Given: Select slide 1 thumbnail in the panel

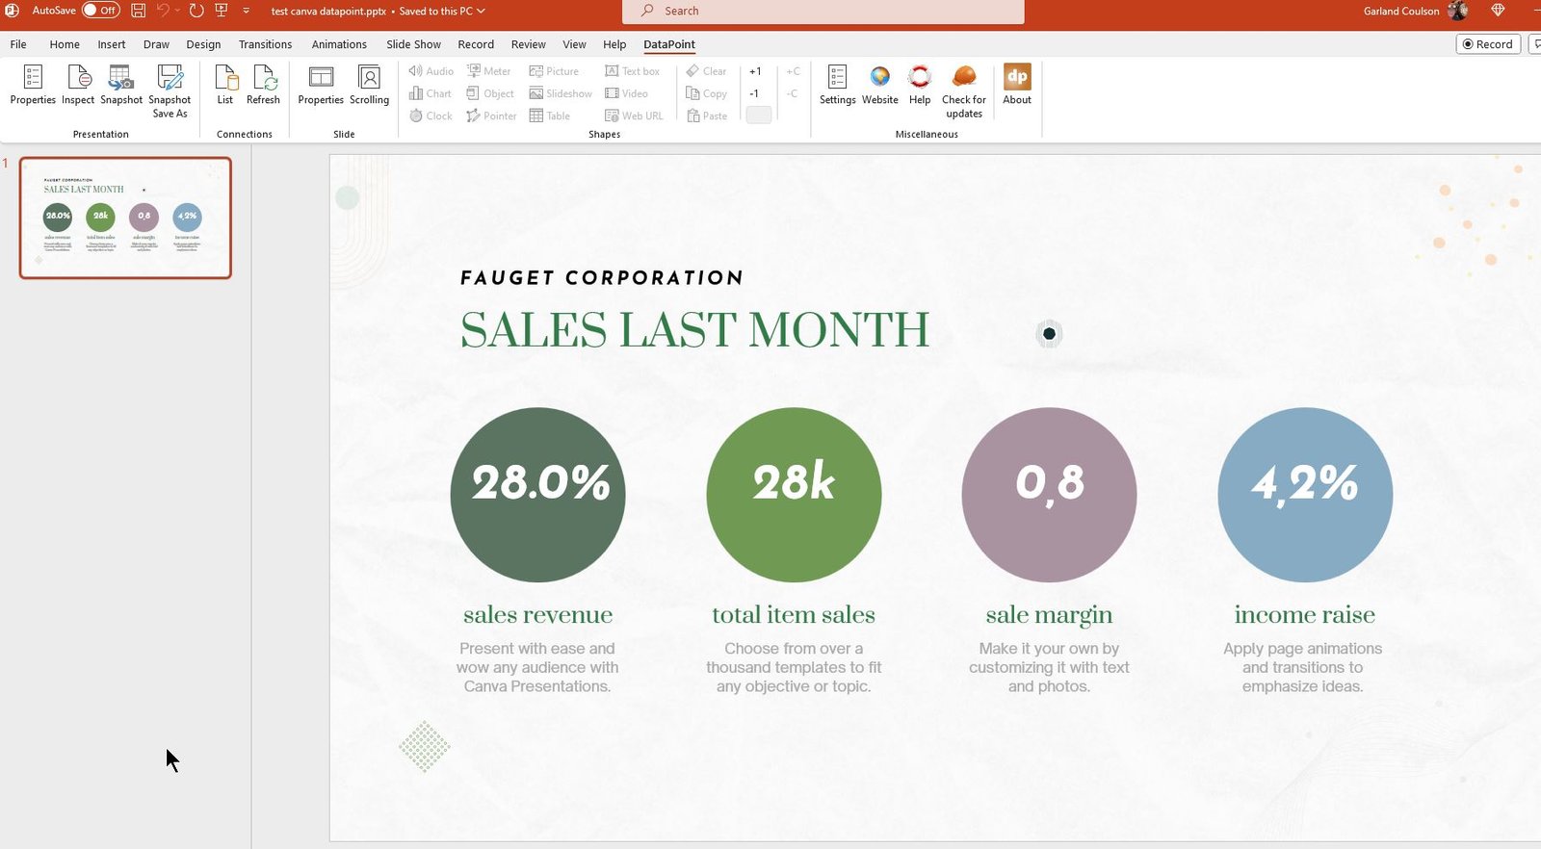Looking at the screenshot, I should coord(125,218).
